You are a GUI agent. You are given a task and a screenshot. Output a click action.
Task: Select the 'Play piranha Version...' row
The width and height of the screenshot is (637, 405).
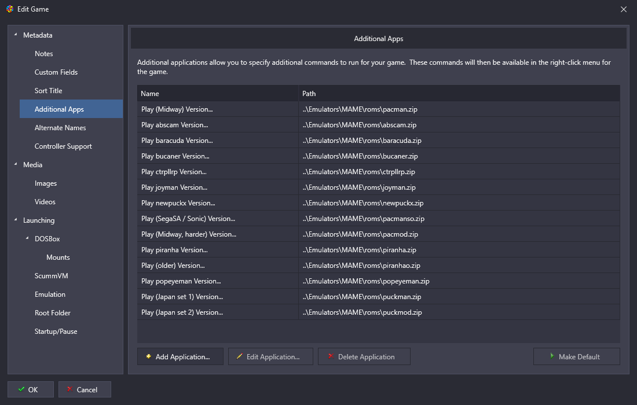click(379, 249)
